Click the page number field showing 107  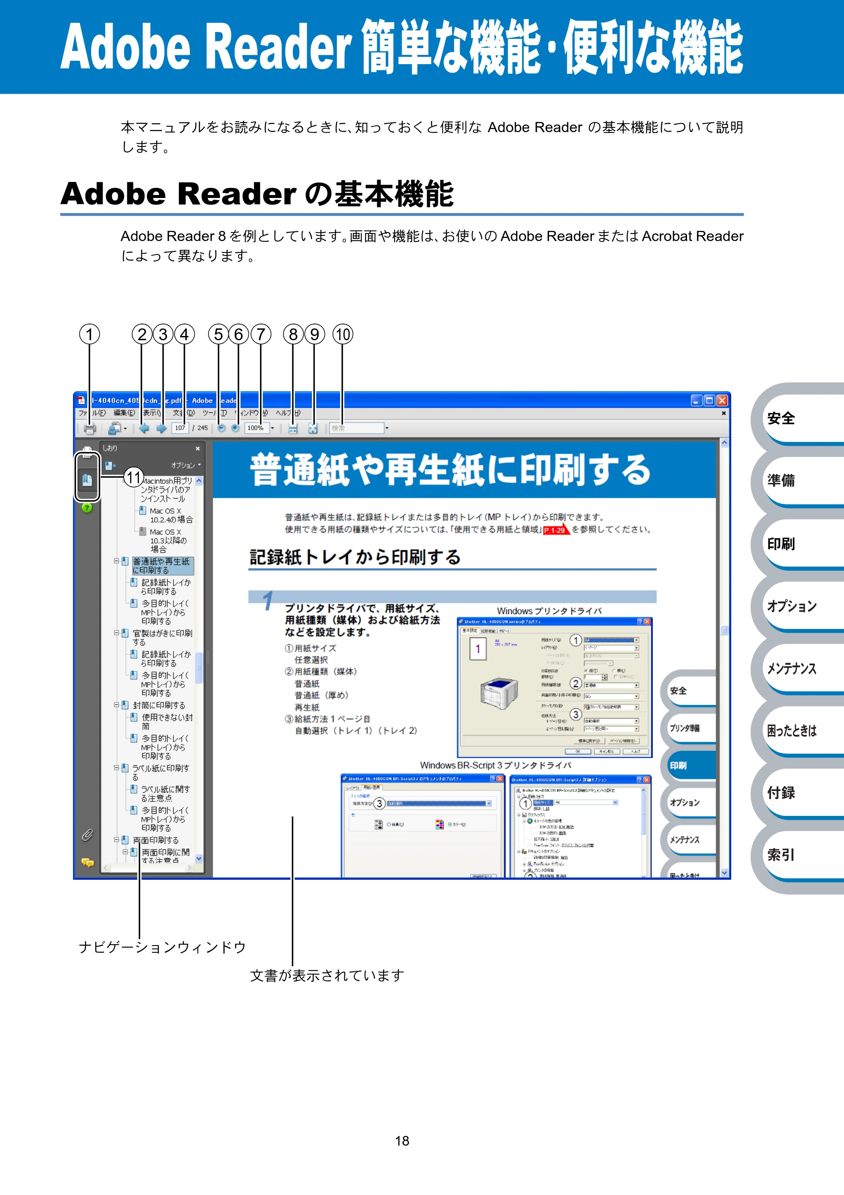point(180,428)
